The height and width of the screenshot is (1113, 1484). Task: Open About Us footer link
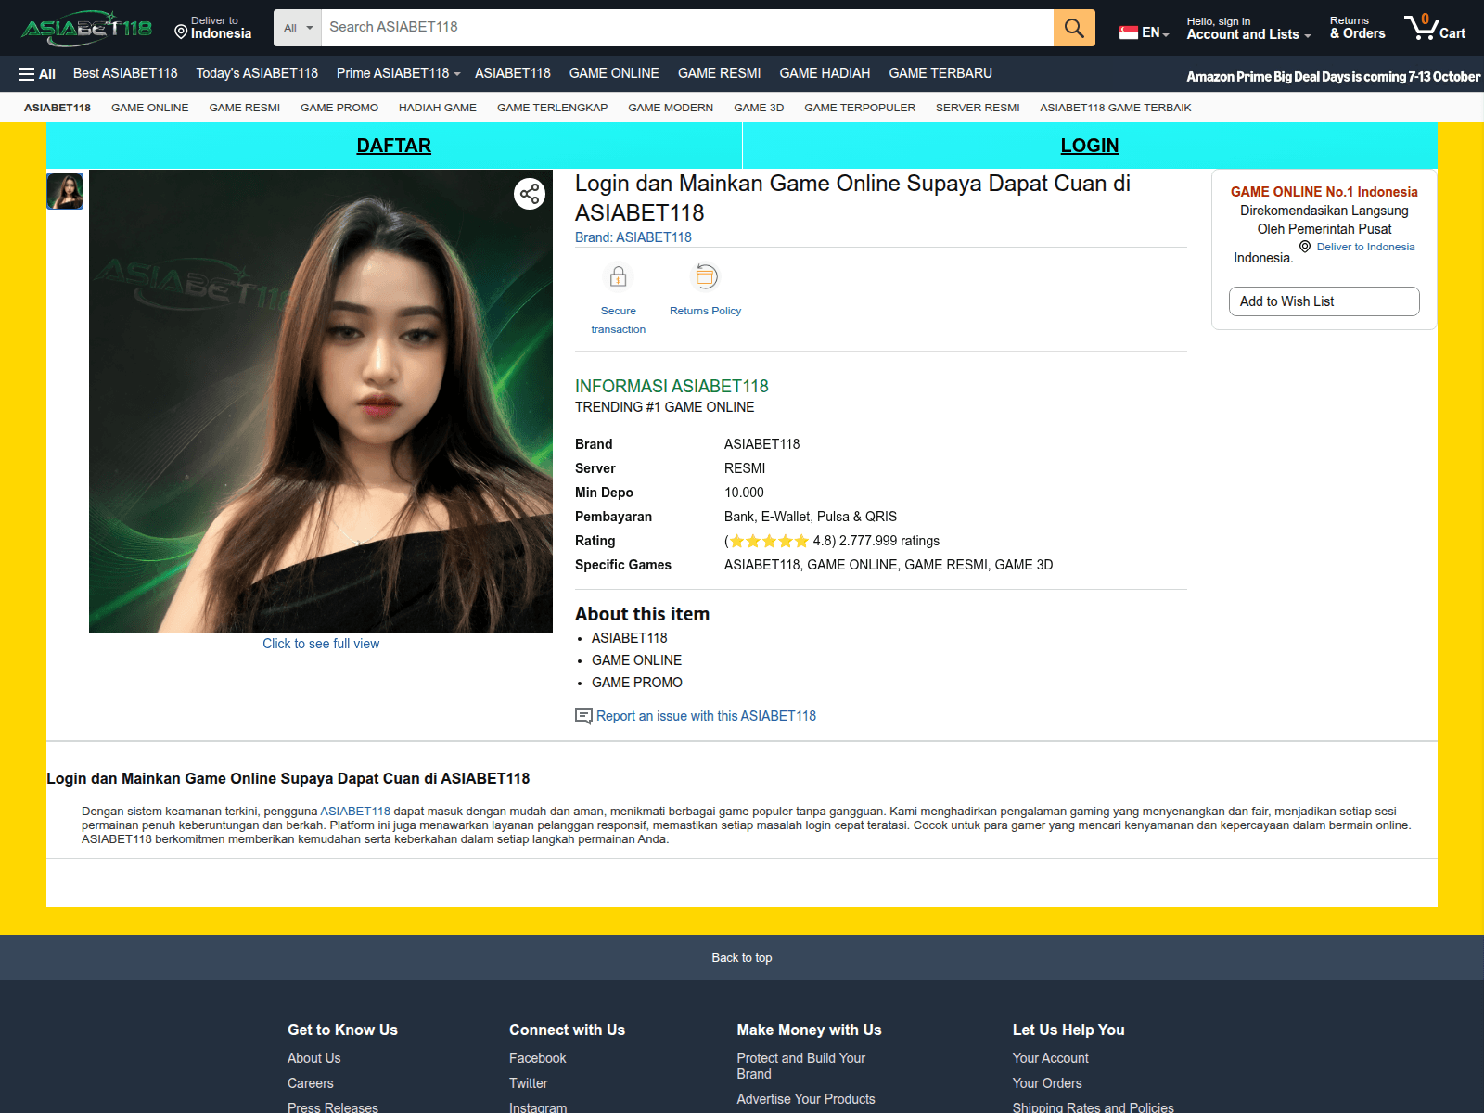(x=313, y=1058)
